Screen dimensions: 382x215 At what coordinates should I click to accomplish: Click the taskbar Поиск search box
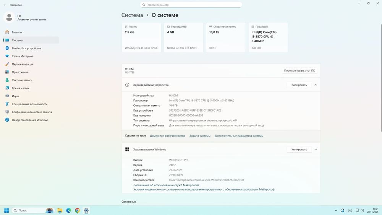pyautogui.click(x=33, y=210)
